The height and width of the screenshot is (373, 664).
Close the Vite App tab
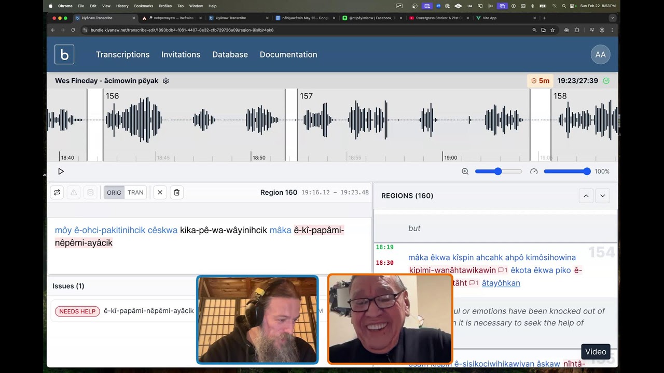pos(534,18)
